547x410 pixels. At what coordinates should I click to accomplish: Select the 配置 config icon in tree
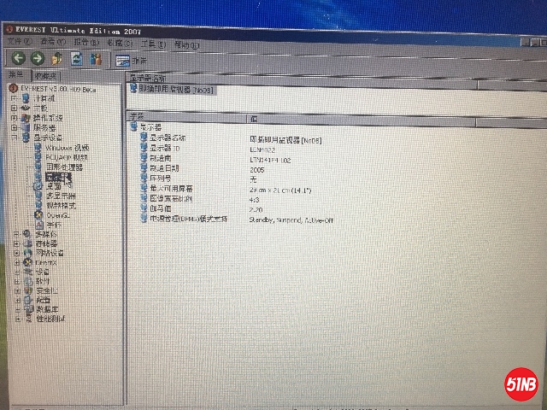(x=28, y=300)
